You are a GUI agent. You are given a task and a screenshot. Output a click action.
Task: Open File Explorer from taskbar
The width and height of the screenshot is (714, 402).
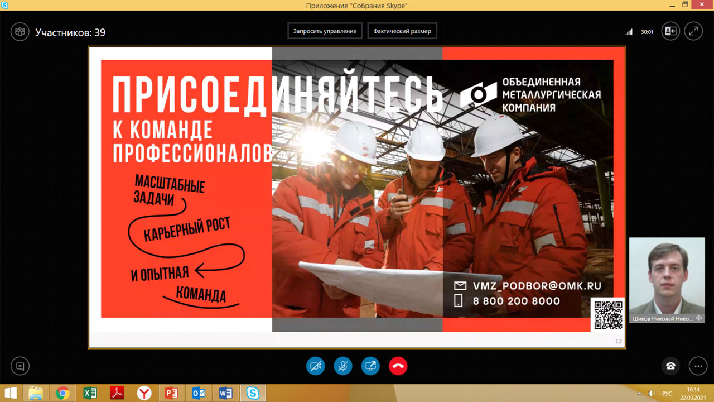click(36, 393)
